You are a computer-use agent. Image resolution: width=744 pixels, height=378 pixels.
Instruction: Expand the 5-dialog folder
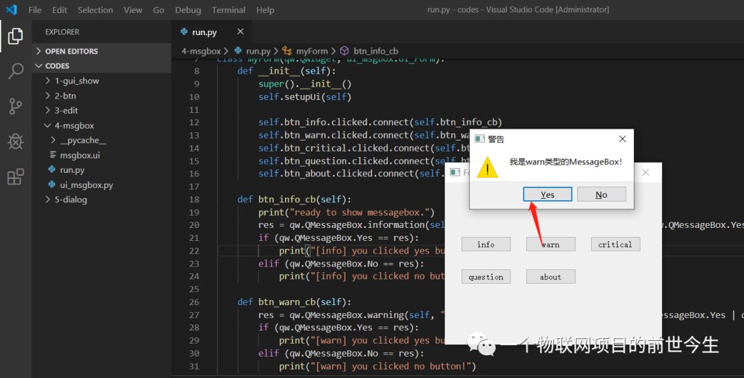pyautogui.click(x=101, y=200)
